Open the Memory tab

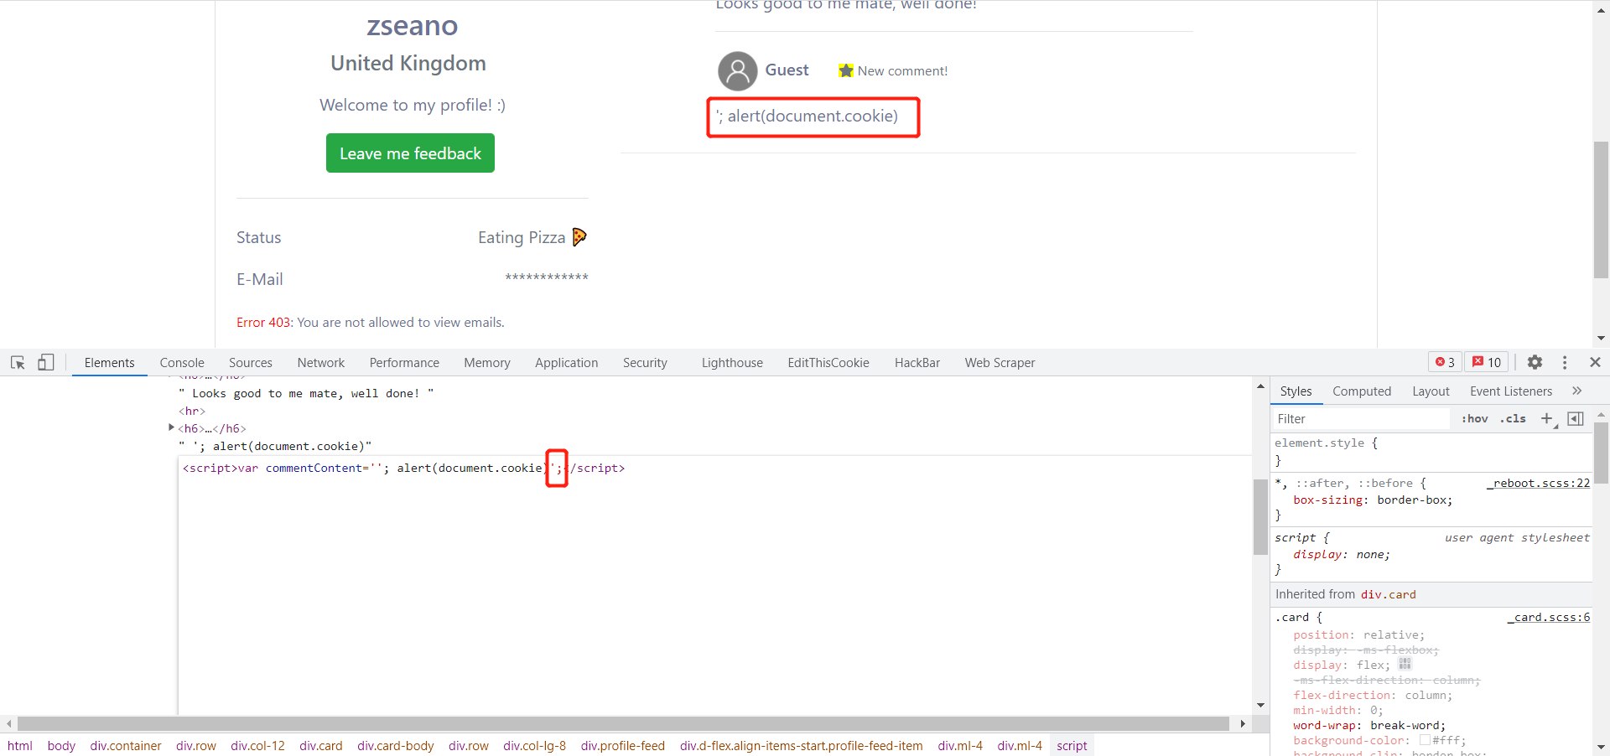(x=487, y=363)
